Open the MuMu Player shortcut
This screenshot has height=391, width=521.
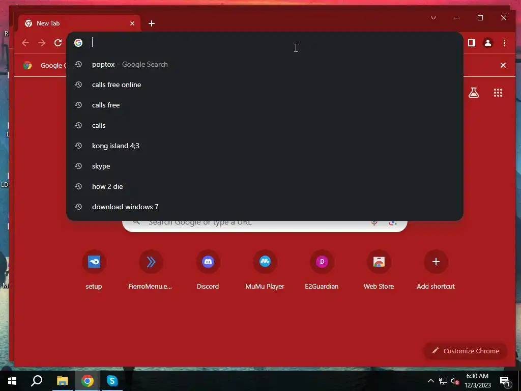point(265,270)
